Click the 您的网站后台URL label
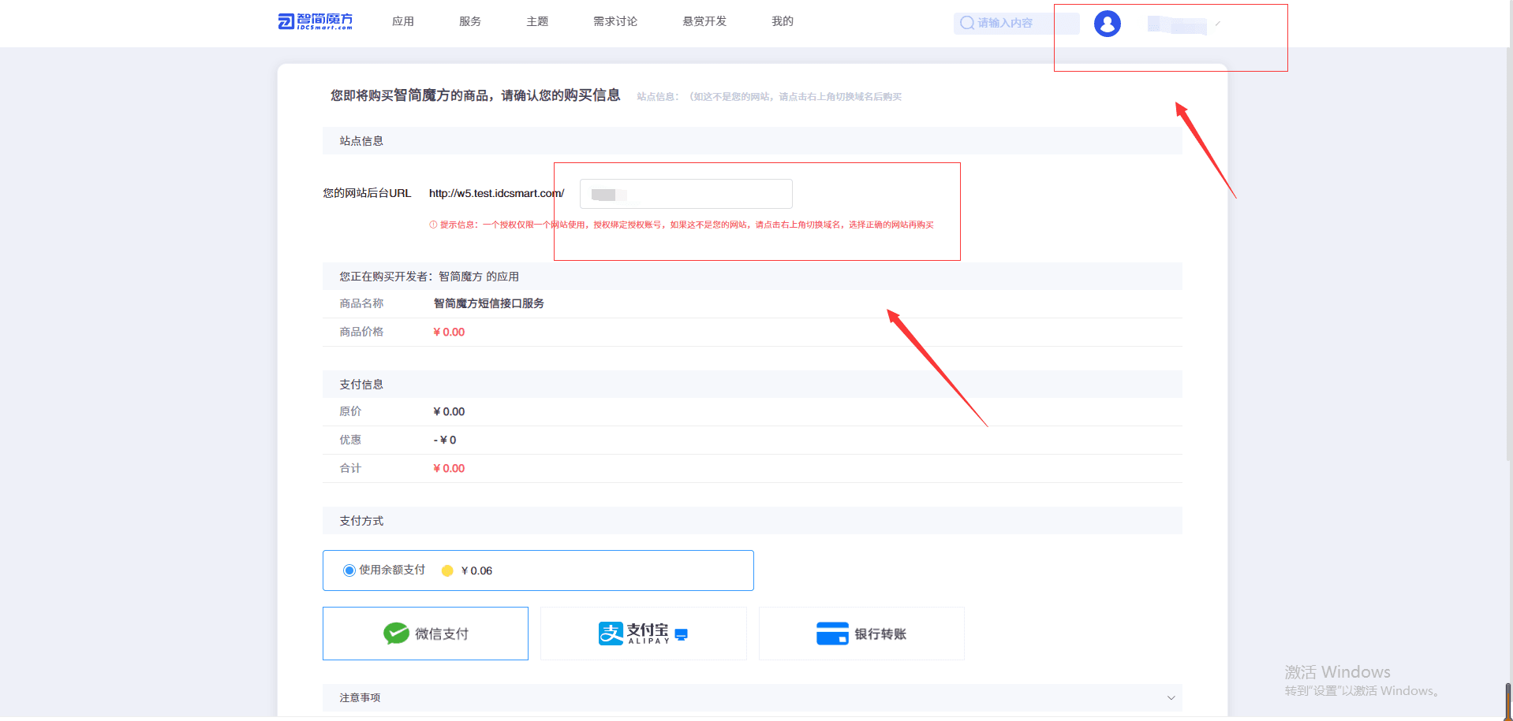Screen dimensions: 1513x721 point(367,193)
